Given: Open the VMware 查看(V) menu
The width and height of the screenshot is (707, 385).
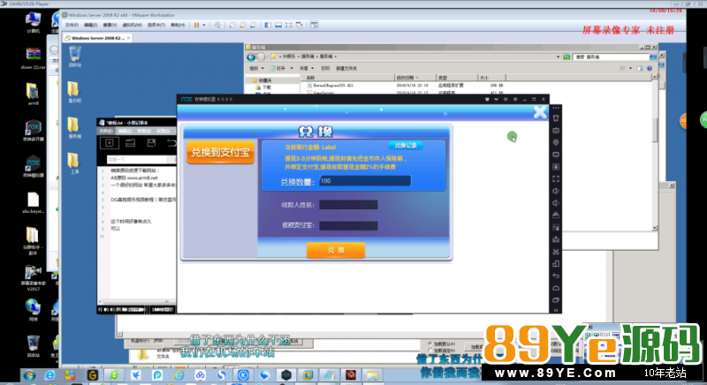Looking at the screenshot, I should [110, 26].
